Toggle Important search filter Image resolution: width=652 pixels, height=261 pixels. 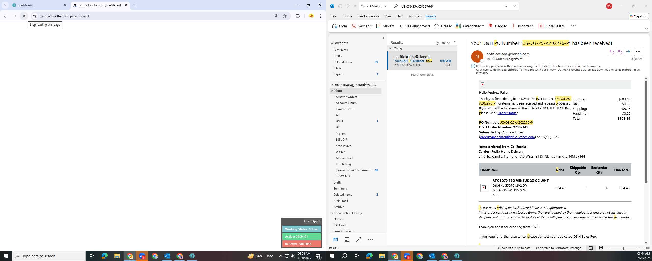point(522,26)
